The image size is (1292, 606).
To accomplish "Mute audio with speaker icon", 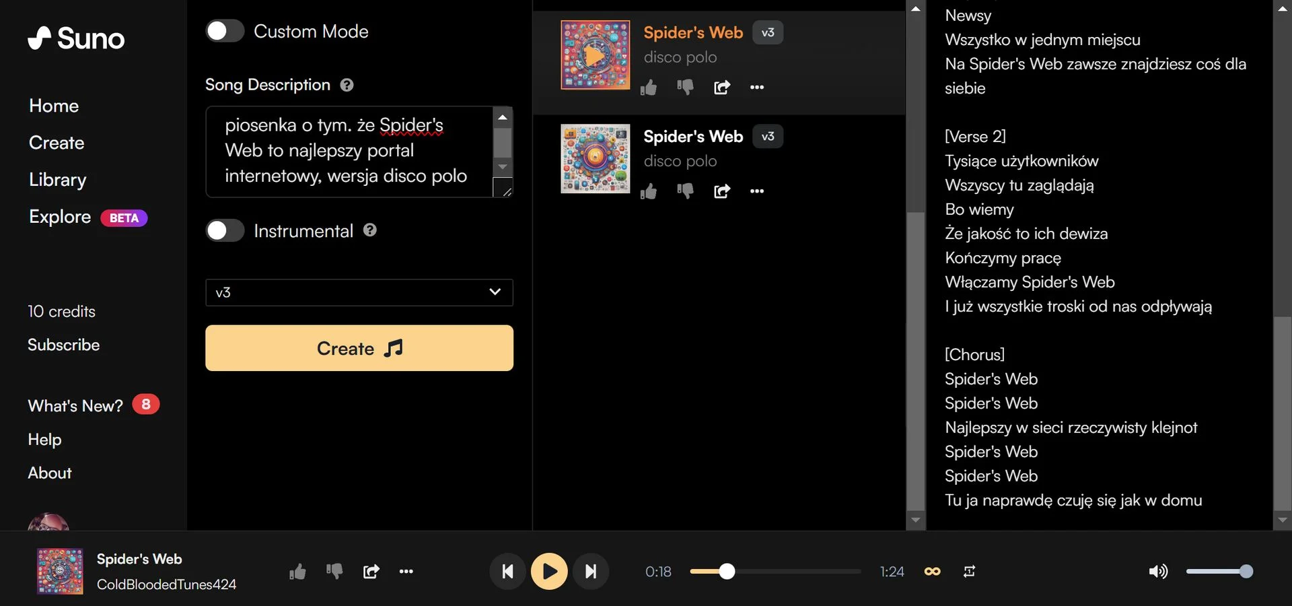I will 1158,572.
